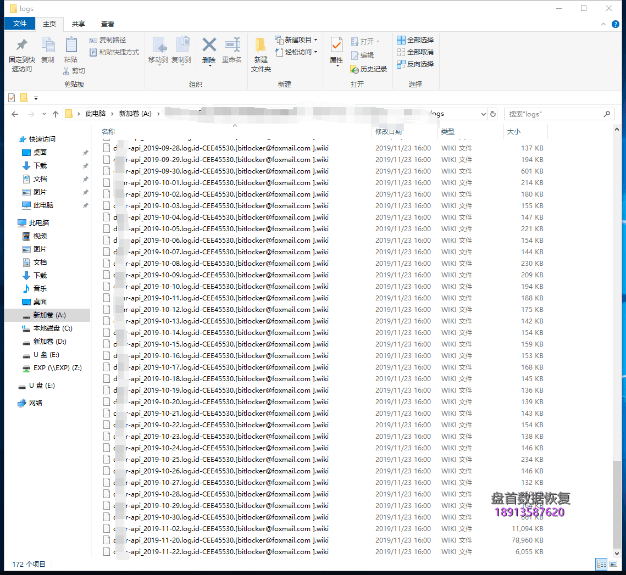The width and height of the screenshot is (626, 575).
Task: Open the address bar history dropdown
Action: (x=484, y=114)
